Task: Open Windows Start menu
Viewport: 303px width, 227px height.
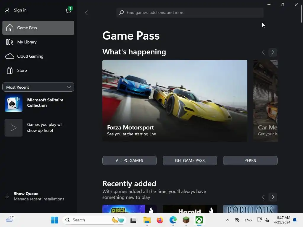Action: tap(54, 220)
